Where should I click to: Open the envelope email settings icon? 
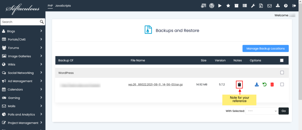[x=269, y=6]
